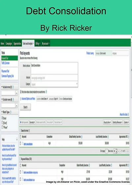This screenshot has width=132, height=185.
Task: Open the Sorted by Relevance dropdown
Action: click(x=117, y=122)
